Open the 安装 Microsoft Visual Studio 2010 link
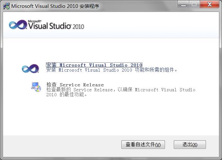This screenshot has height=160, width=222. pyautogui.click(x=94, y=65)
